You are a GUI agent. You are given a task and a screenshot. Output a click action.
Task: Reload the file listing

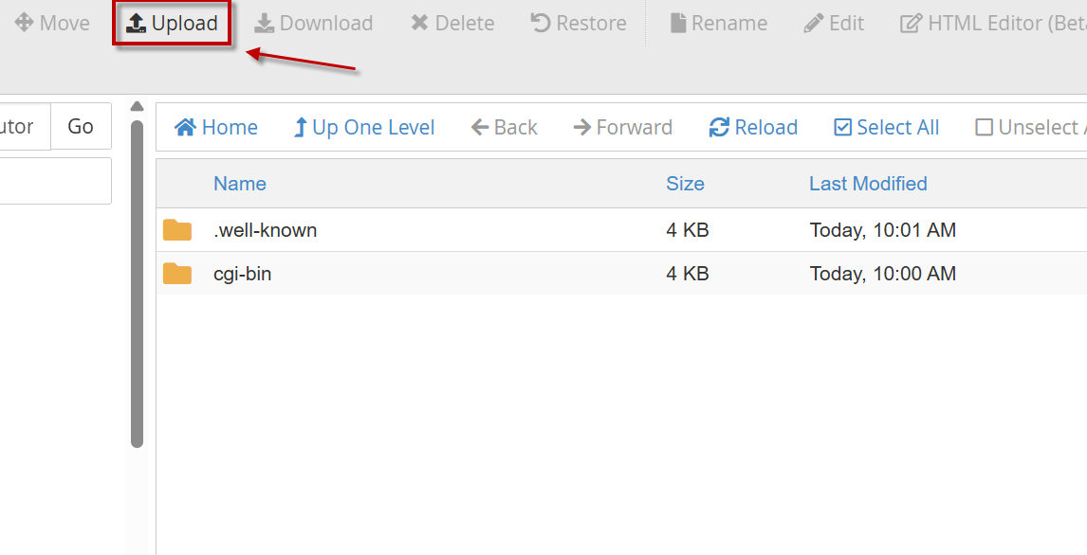click(753, 128)
